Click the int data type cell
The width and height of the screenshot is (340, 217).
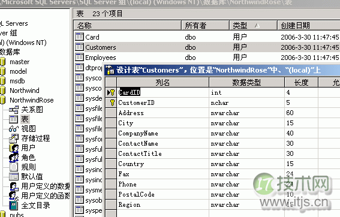coord(247,92)
